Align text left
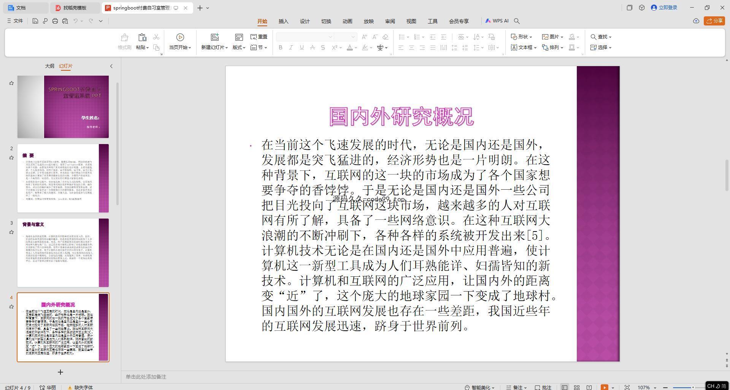Image resolution: width=730 pixels, height=390 pixels. [401, 48]
